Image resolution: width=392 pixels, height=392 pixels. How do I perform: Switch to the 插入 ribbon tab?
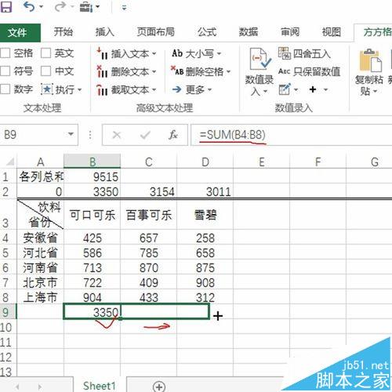(x=104, y=32)
